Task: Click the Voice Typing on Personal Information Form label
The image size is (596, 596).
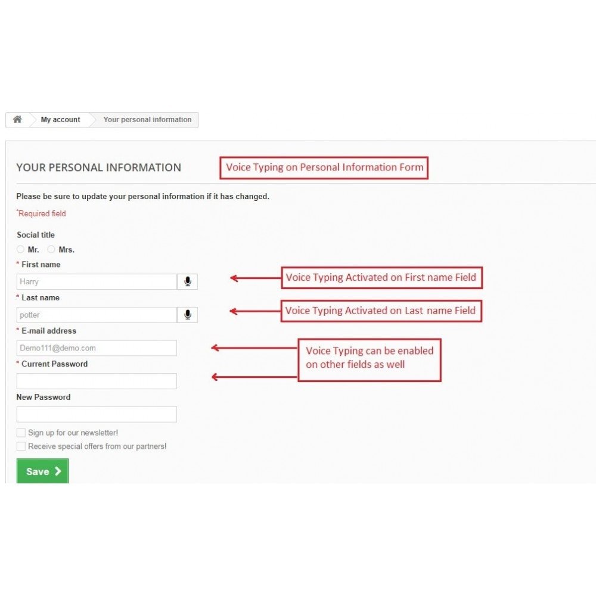Action: click(324, 167)
